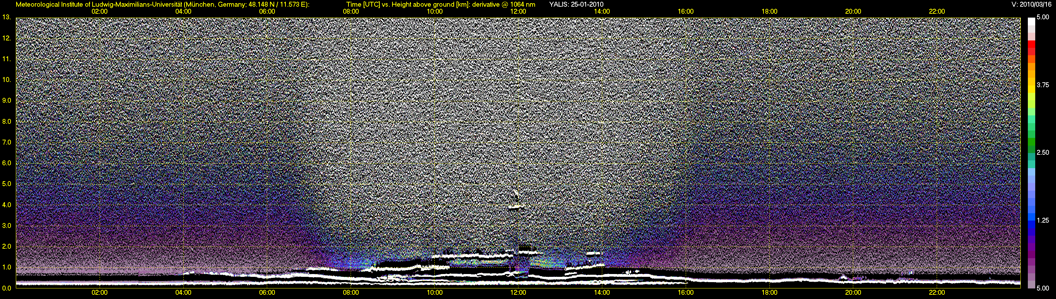Select the 12:00 label on the top time axis
Viewport: 1056px width, 299px height.
point(518,12)
